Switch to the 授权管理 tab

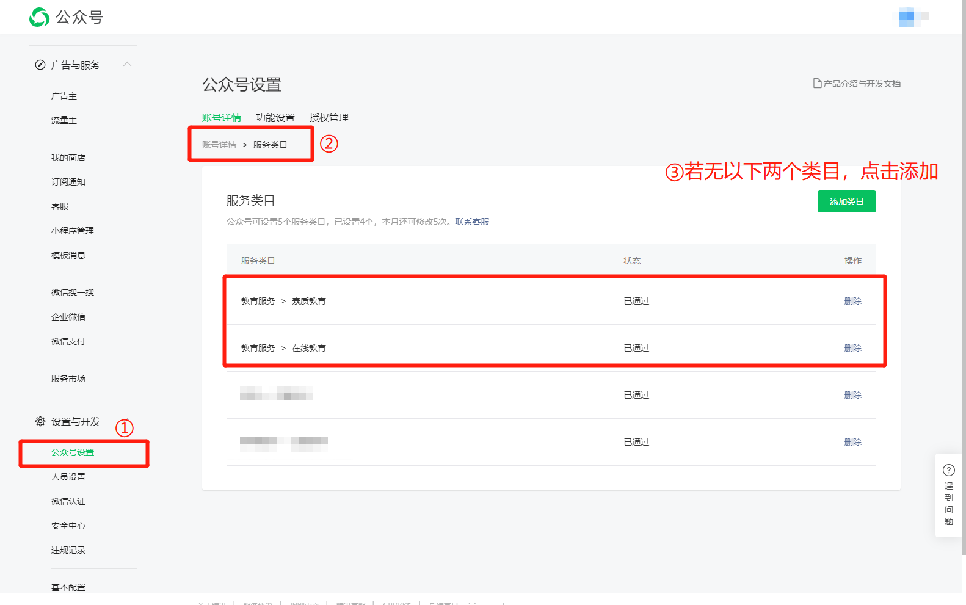tap(329, 117)
